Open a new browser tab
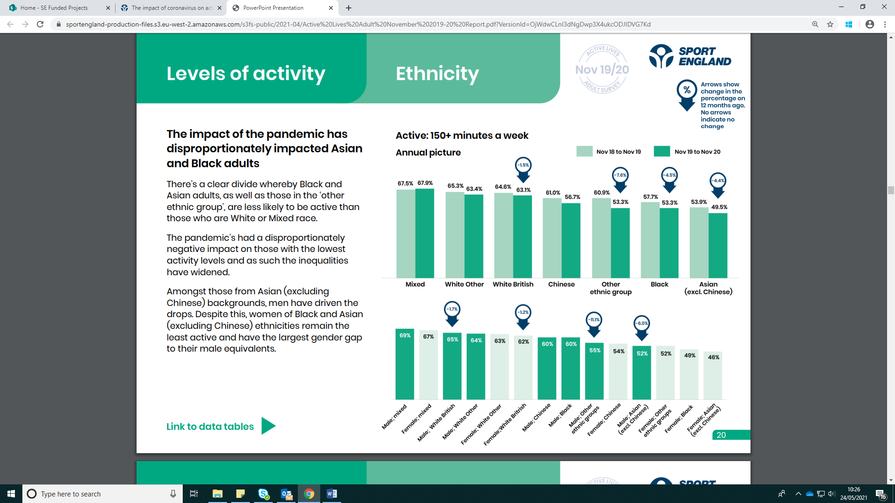 [349, 8]
